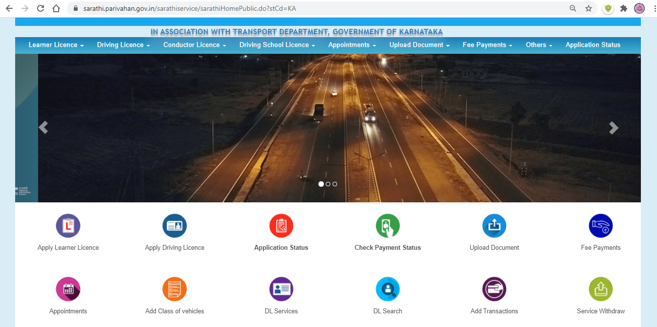The width and height of the screenshot is (657, 327).
Task: Select the first carousel indicator dot
Action: point(321,184)
